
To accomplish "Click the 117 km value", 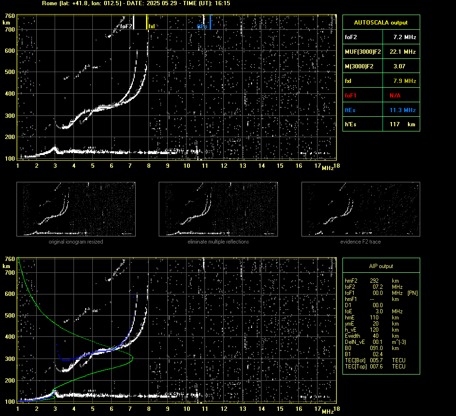I will (402, 124).
